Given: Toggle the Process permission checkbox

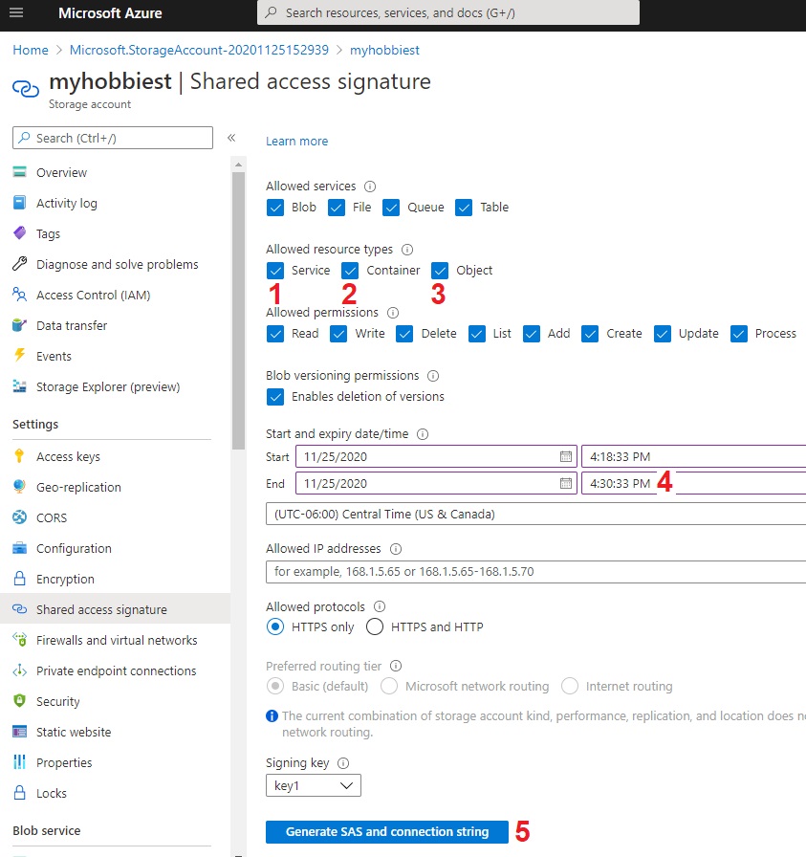Looking at the screenshot, I should tap(739, 334).
